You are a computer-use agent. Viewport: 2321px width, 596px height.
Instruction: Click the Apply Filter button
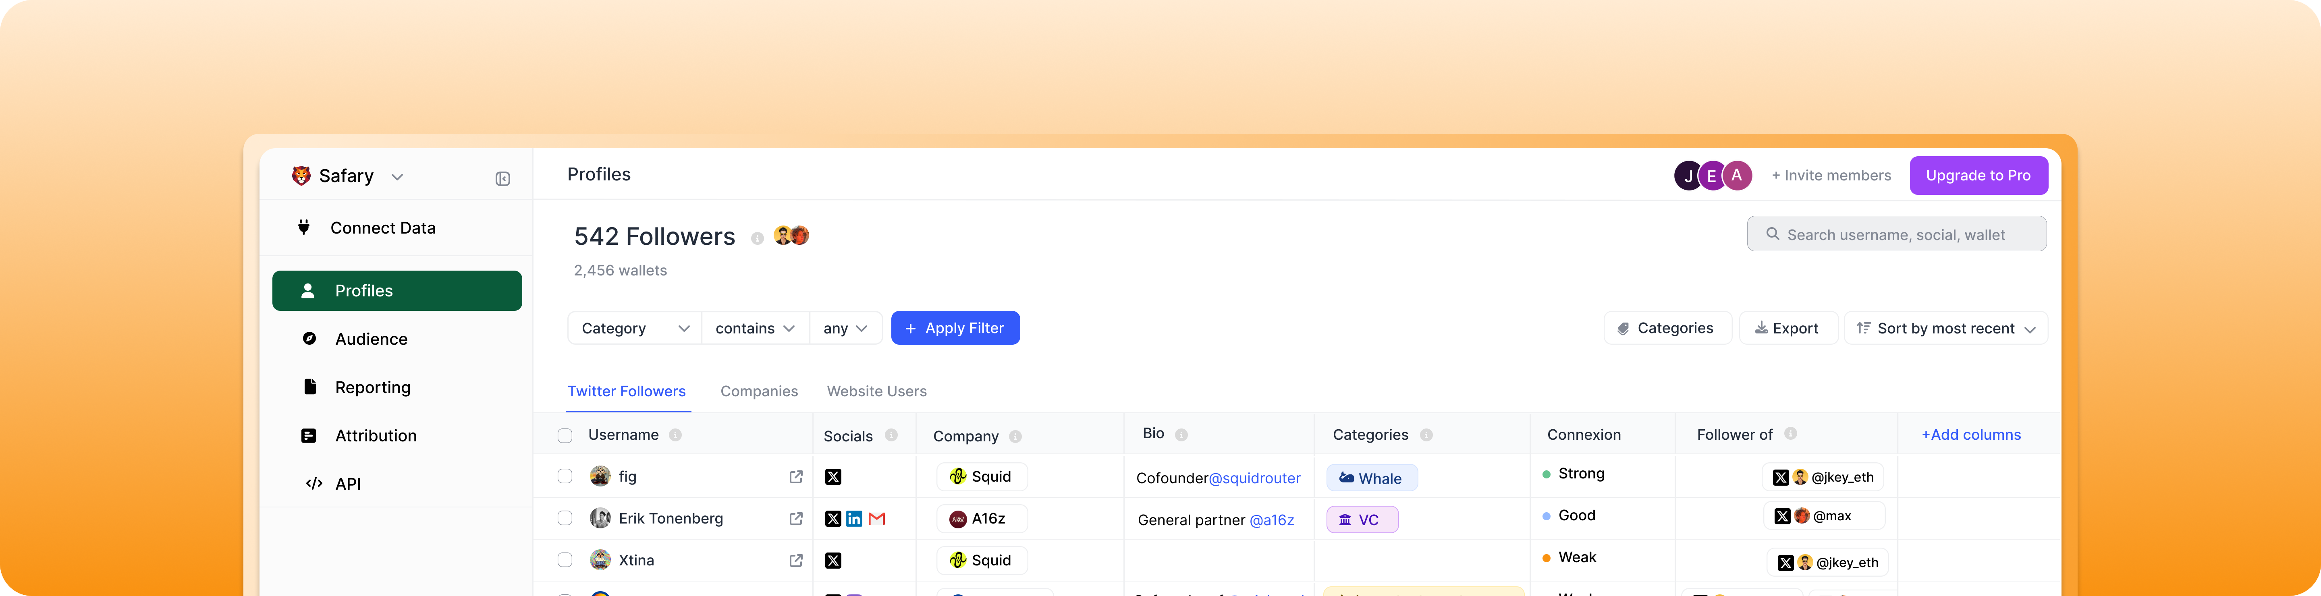954,329
